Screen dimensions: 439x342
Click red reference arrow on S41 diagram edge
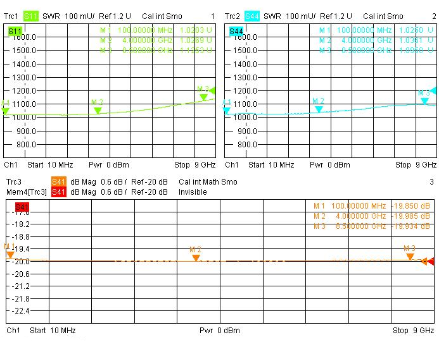(x=431, y=262)
